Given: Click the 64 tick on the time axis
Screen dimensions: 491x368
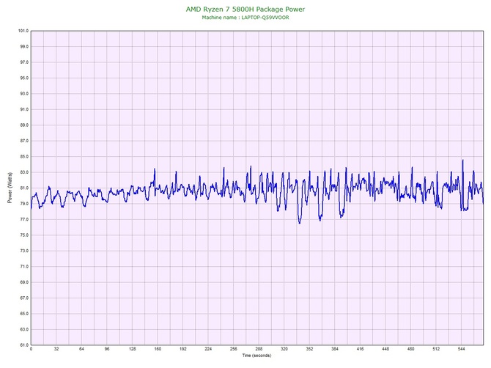Looking at the screenshot, I should pos(82,349).
